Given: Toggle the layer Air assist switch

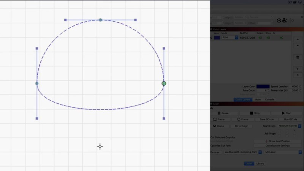Looking at the screenshot, I should click(x=282, y=38).
